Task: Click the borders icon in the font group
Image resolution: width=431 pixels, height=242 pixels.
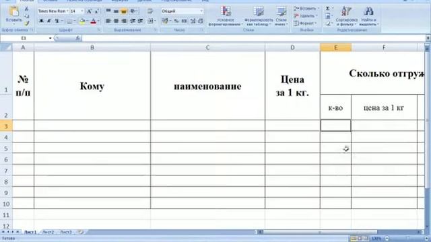Action: pos(69,21)
